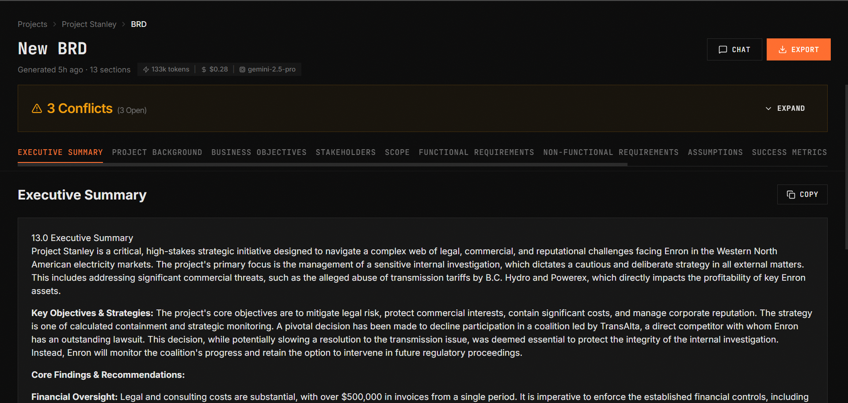Go to the Scope tab

pyautogui.click(x=397, y=152)
